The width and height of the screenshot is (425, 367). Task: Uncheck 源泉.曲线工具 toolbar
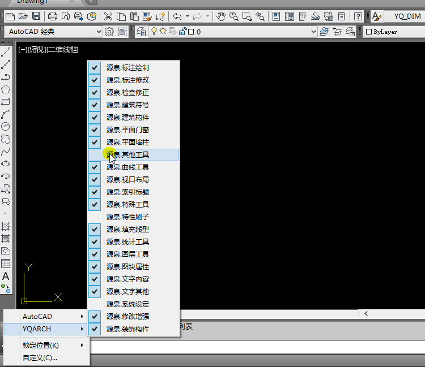[133, 167]
